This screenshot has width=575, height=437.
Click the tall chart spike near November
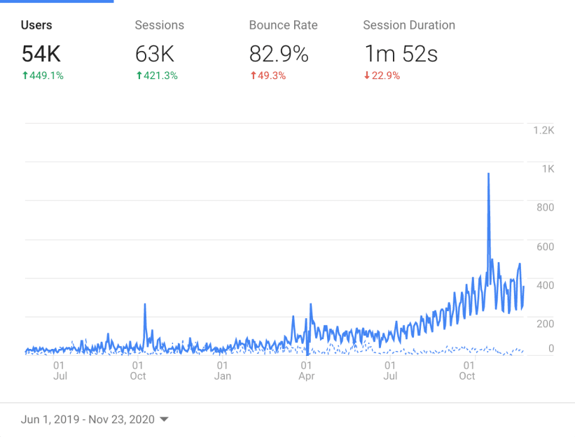(x=488, y=182)
